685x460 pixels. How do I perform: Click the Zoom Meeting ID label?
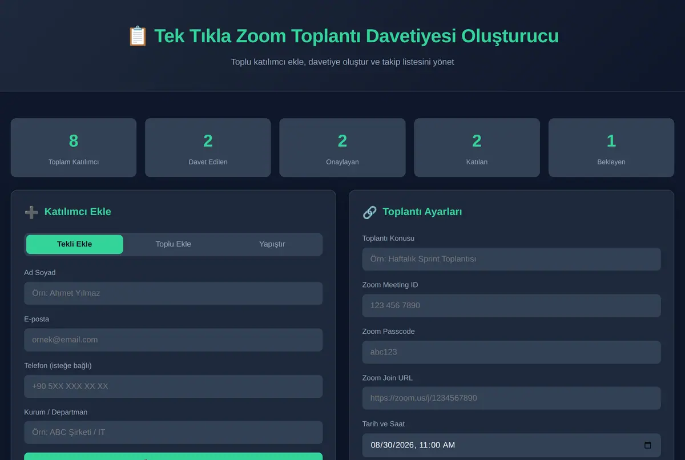pos(390,285)
